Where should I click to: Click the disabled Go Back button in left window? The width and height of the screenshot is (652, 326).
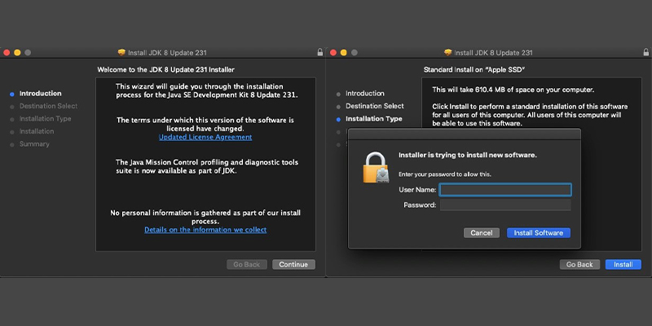point(247,264)
